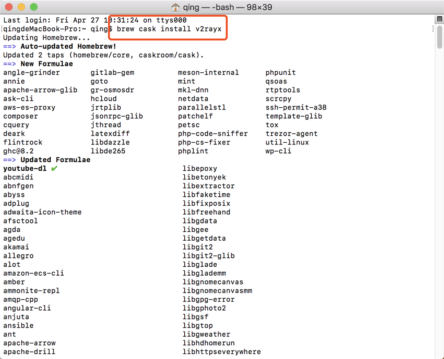Click the 'libepoxy' formula name

pos(200,168)
